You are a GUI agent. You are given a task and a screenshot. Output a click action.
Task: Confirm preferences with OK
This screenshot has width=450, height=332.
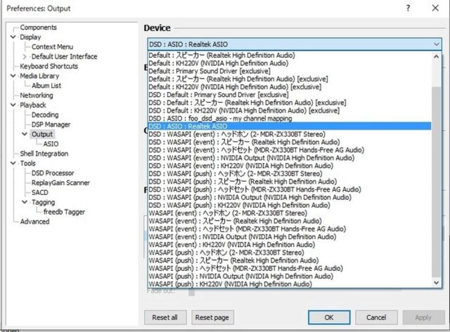point(329,317)
